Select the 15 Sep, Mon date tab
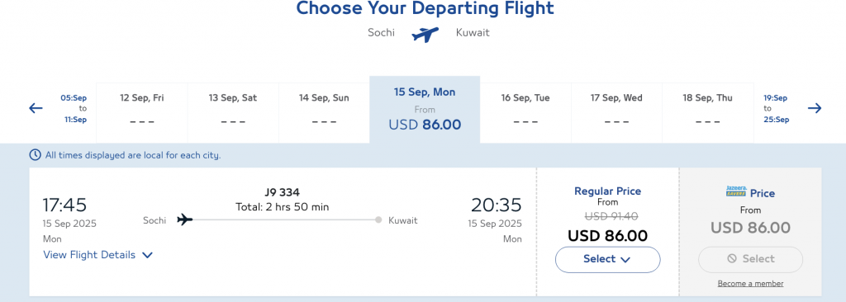This screenshot has height=302, width=846. (x=425, y=110)
